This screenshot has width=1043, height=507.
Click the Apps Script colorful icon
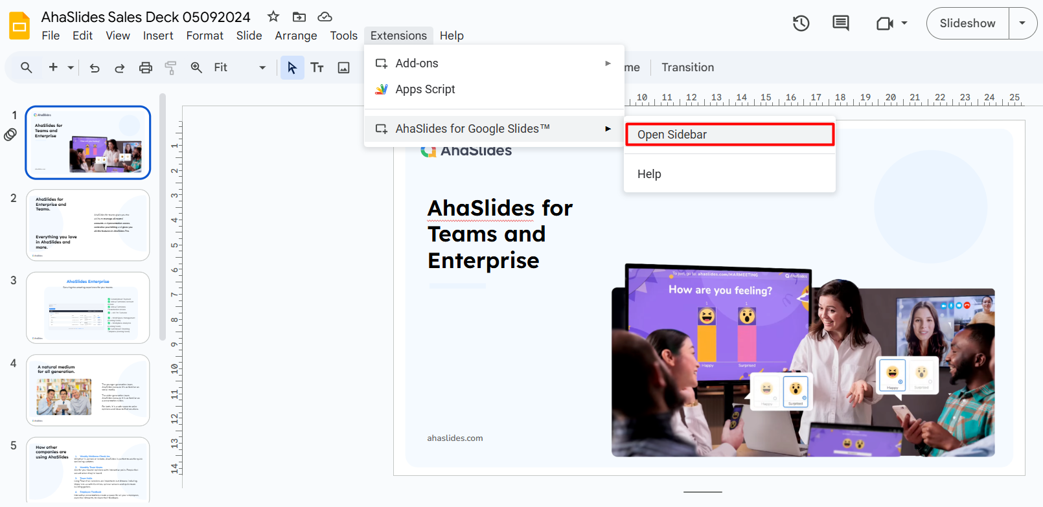click(382, 89)
